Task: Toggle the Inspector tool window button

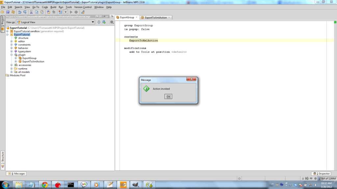Action: [x=321, y=174]
